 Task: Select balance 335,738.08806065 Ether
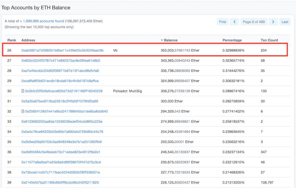(x=180, y=71)
